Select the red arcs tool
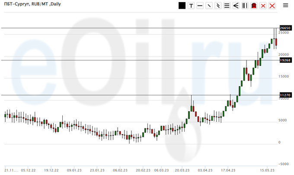 254,6
